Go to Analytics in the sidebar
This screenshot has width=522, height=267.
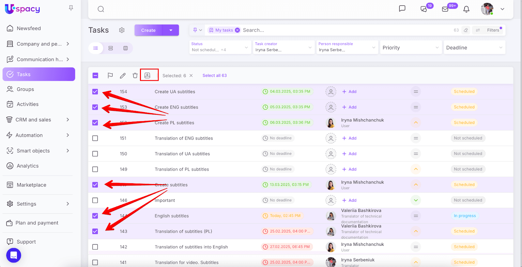[x=28, y=166]
